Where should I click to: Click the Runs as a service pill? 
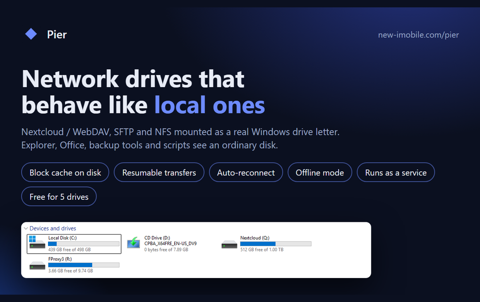[396, 173]
